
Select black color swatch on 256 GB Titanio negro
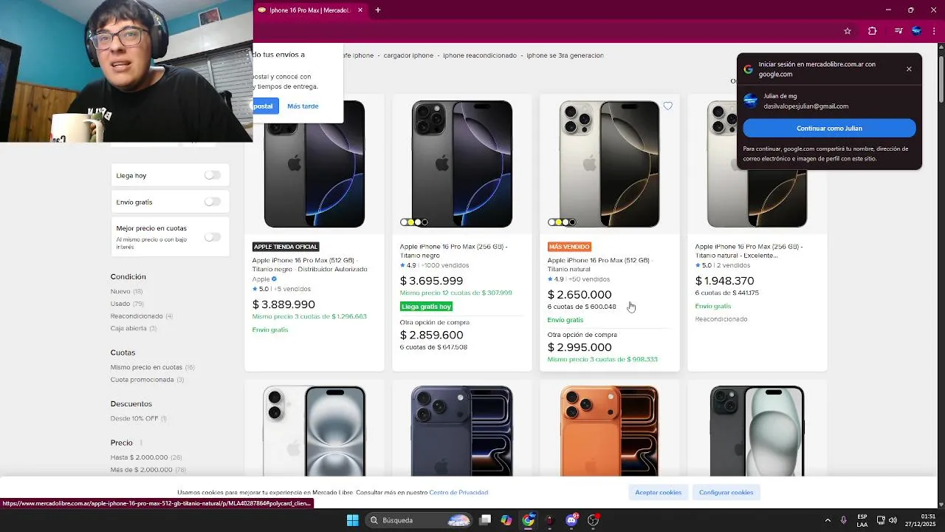[425, 222]
